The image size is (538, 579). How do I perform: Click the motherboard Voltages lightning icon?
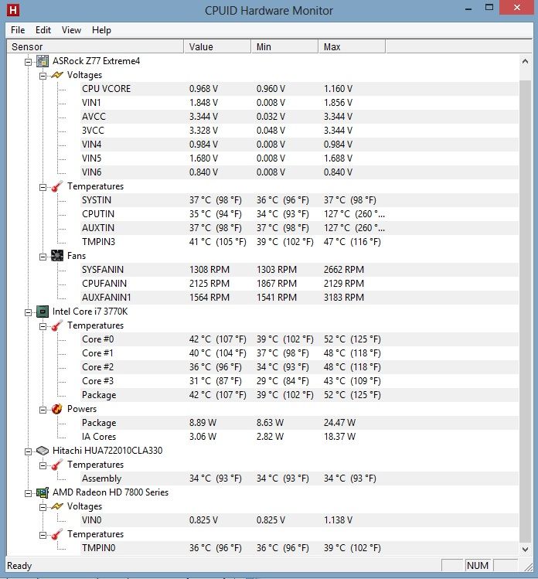pyautogui.click(x=57, y=75)
